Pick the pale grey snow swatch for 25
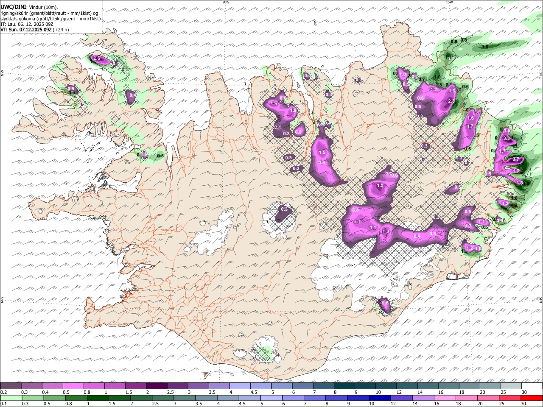The height and width of the screenshot is (407, 543). pyautogui.click(x=512, y=386)
